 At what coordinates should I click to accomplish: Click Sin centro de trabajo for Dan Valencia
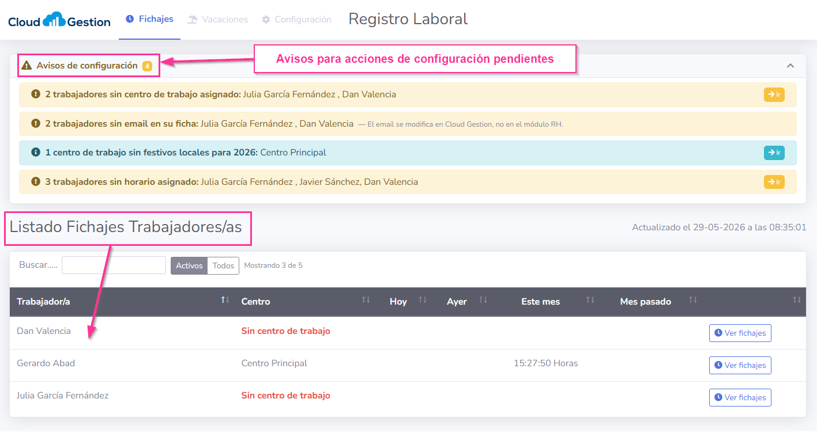pos(286,331)
